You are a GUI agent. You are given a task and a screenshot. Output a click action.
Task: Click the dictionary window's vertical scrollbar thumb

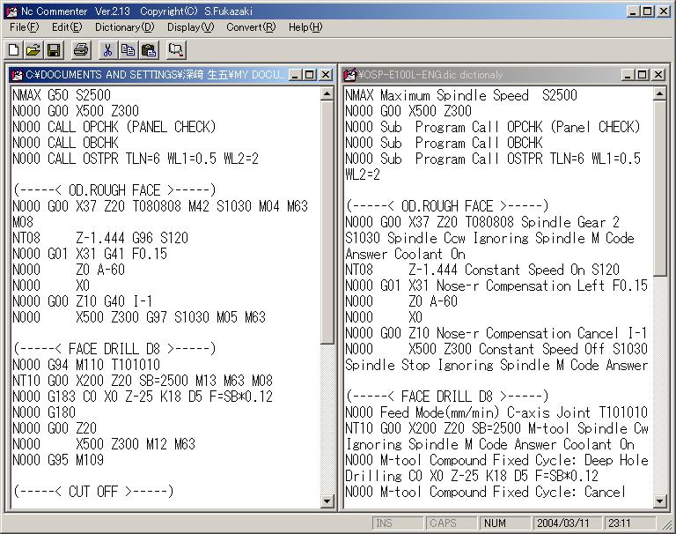point(659,188)
